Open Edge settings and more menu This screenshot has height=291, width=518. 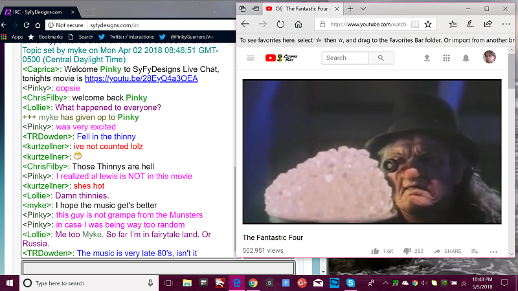pyautogui.click(x=506, y=24)
